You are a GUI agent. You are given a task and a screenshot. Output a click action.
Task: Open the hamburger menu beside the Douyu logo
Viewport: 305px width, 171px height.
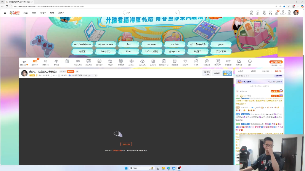[5, 13]
